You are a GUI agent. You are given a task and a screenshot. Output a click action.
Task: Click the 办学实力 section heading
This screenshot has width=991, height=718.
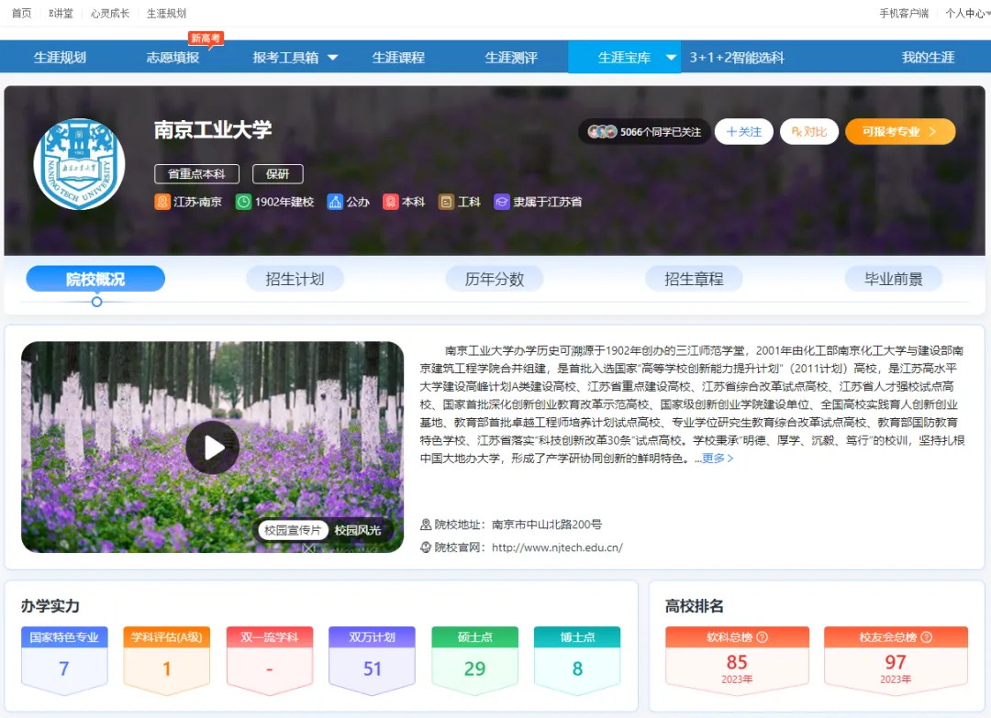point(50,605)
